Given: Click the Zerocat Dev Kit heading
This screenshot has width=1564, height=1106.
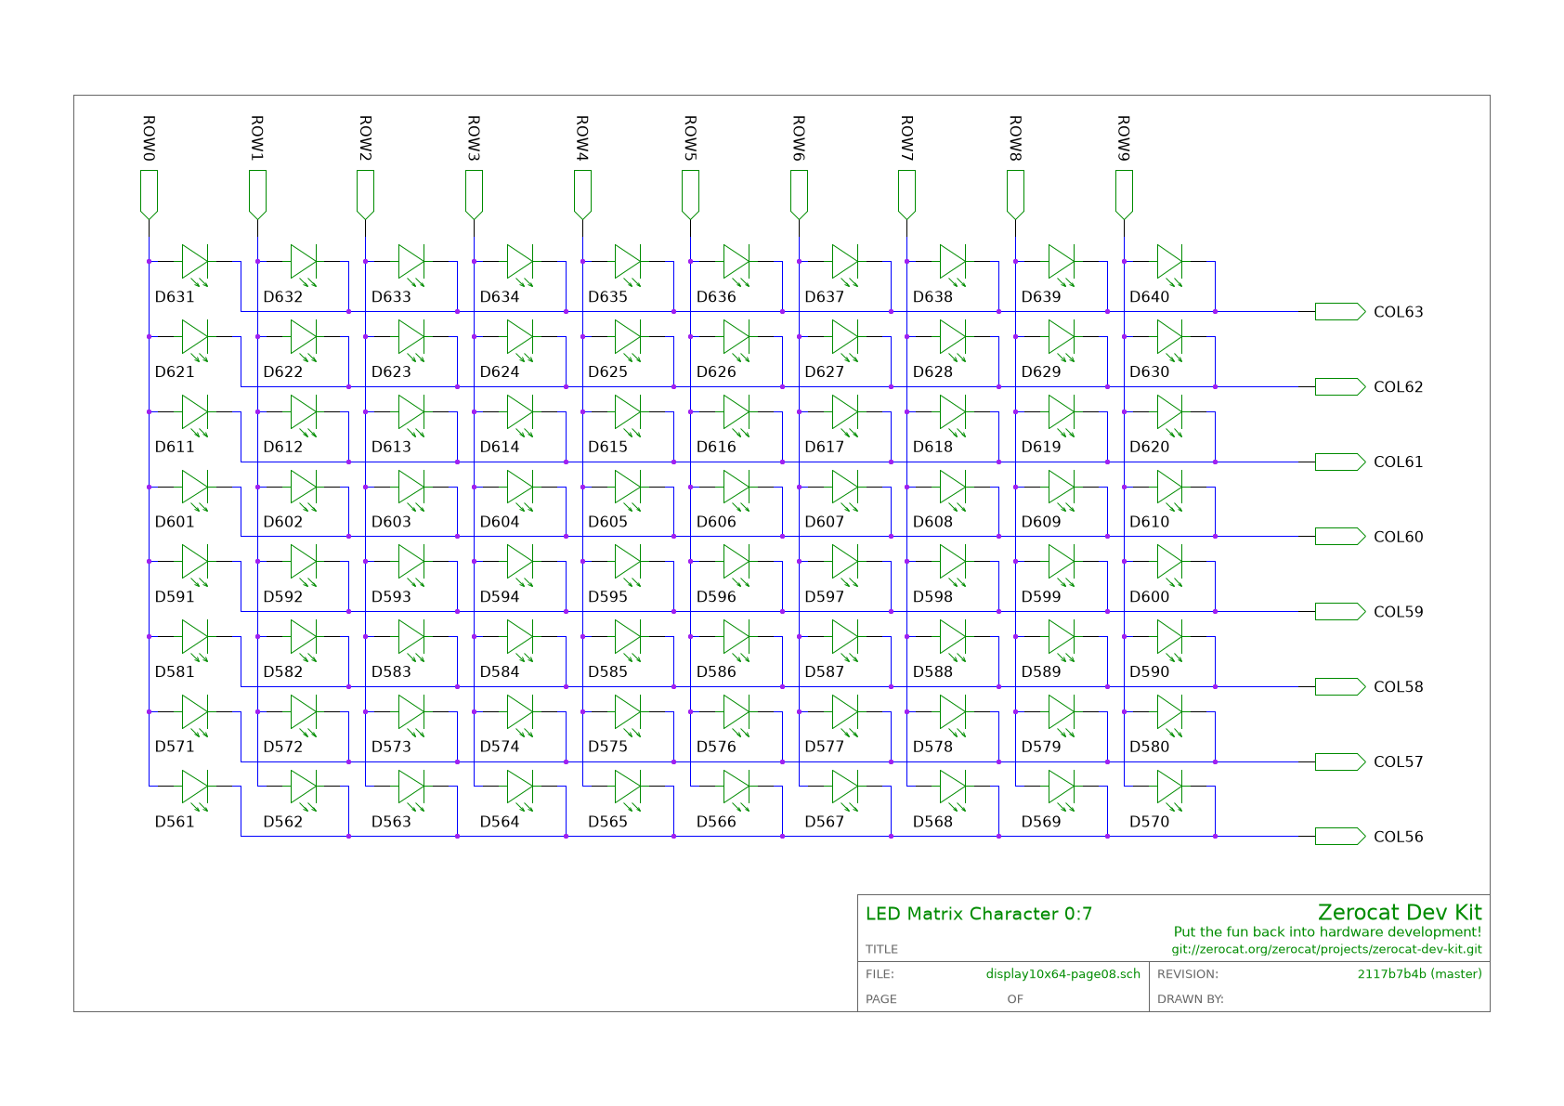Looking at the screenshot, I should tap(1400, 913).
